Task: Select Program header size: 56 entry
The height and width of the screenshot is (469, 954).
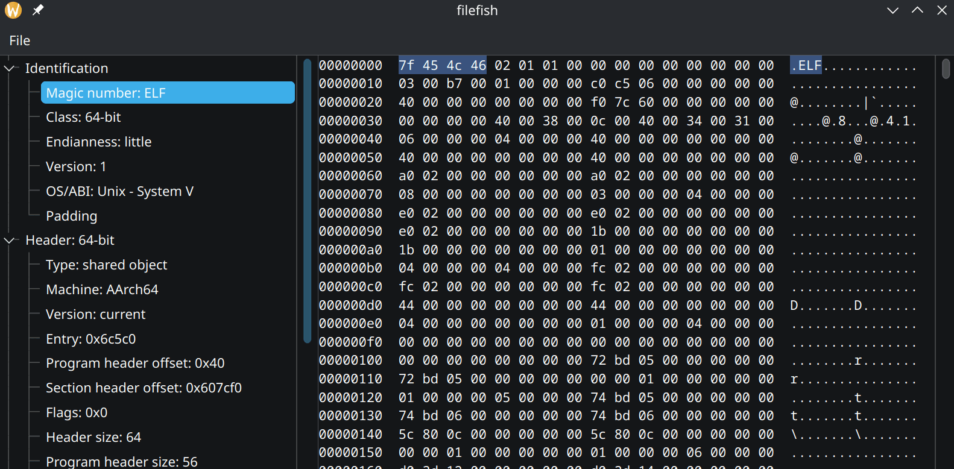Action: (x=122, y=462)
